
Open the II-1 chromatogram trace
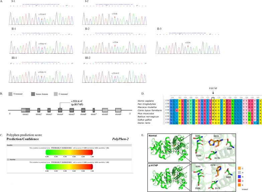41,48
